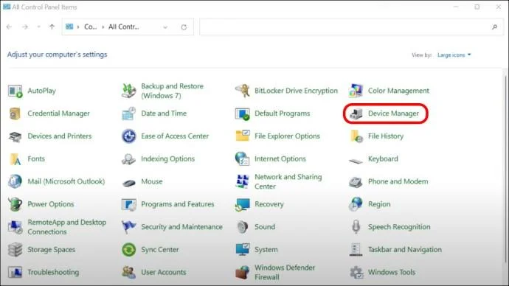509x286 pixels.
Task: Open the Mouse icon
Action: point(129,184)
